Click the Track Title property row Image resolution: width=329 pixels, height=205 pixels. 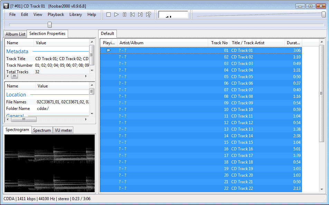tap(47, 59)
